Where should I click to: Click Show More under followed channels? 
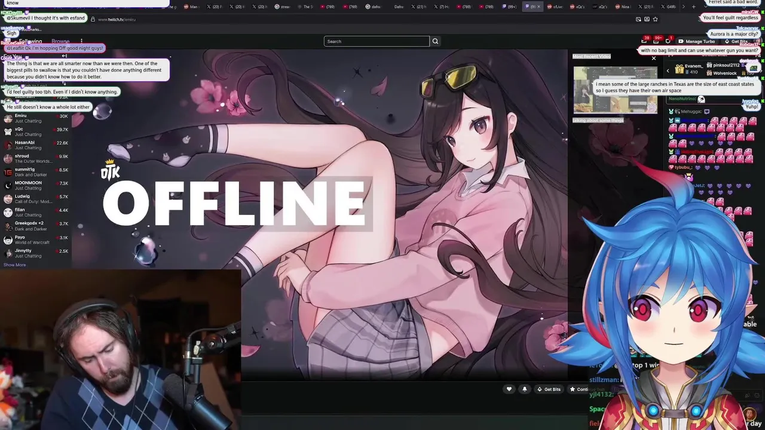(14, 265)
